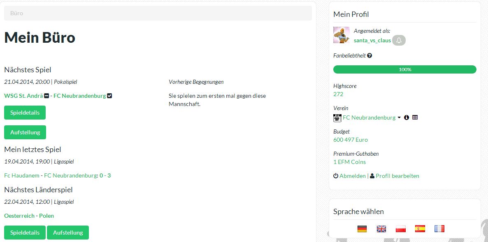488x242 pixels.
Task: Open the league table icon
Action: click(415, 118)
